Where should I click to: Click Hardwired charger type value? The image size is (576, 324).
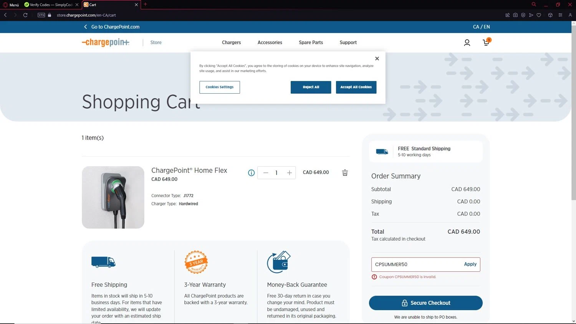click(189, 204)
